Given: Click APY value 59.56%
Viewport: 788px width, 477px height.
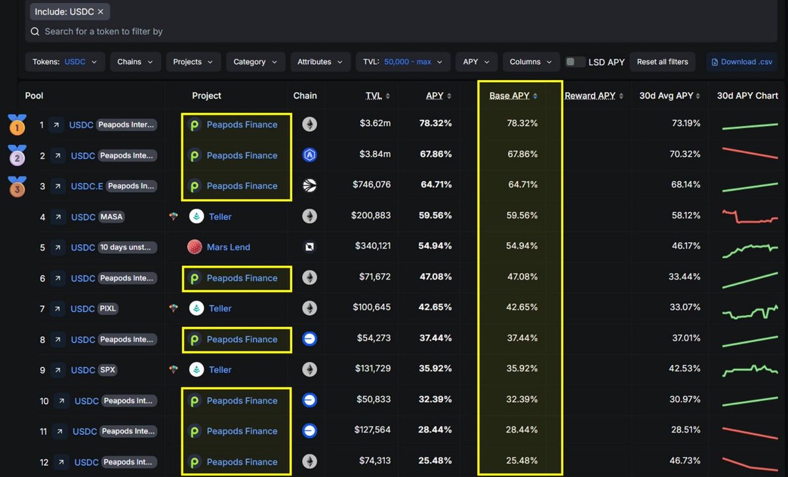Looking at the screenshot, I should [435, 217].
